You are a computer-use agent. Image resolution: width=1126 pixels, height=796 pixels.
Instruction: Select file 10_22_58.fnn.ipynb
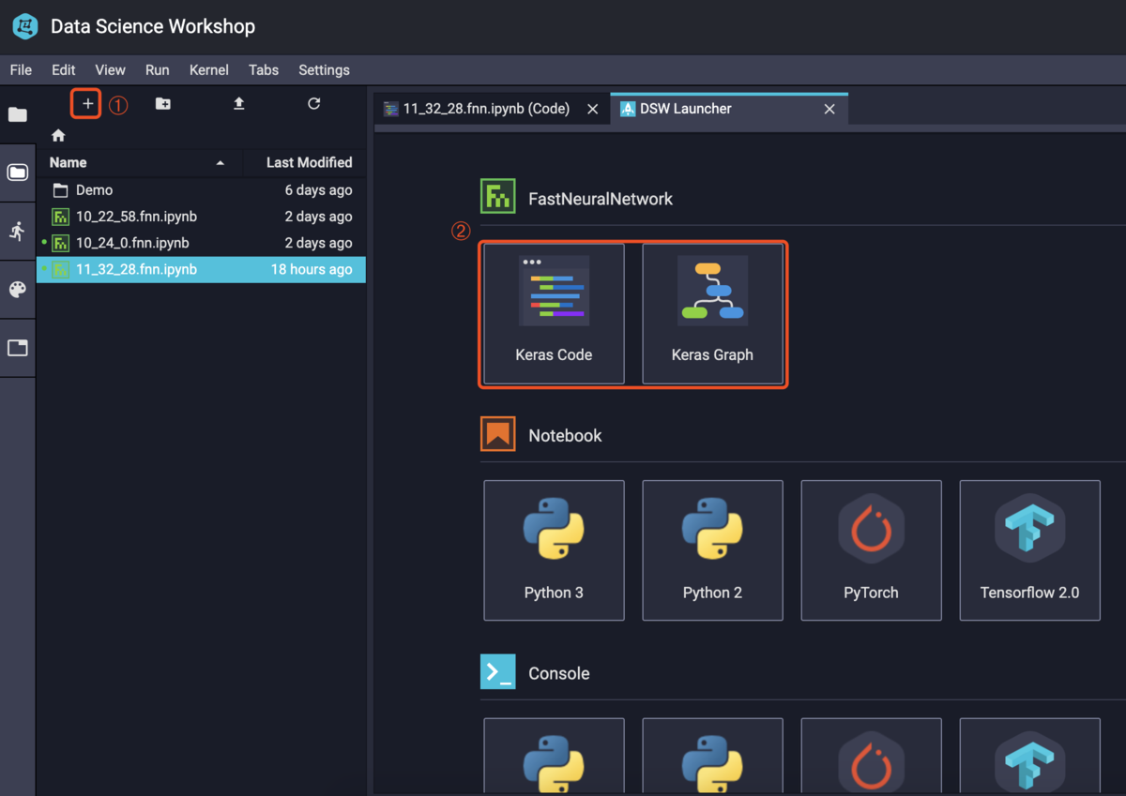(x=201, y=217)
